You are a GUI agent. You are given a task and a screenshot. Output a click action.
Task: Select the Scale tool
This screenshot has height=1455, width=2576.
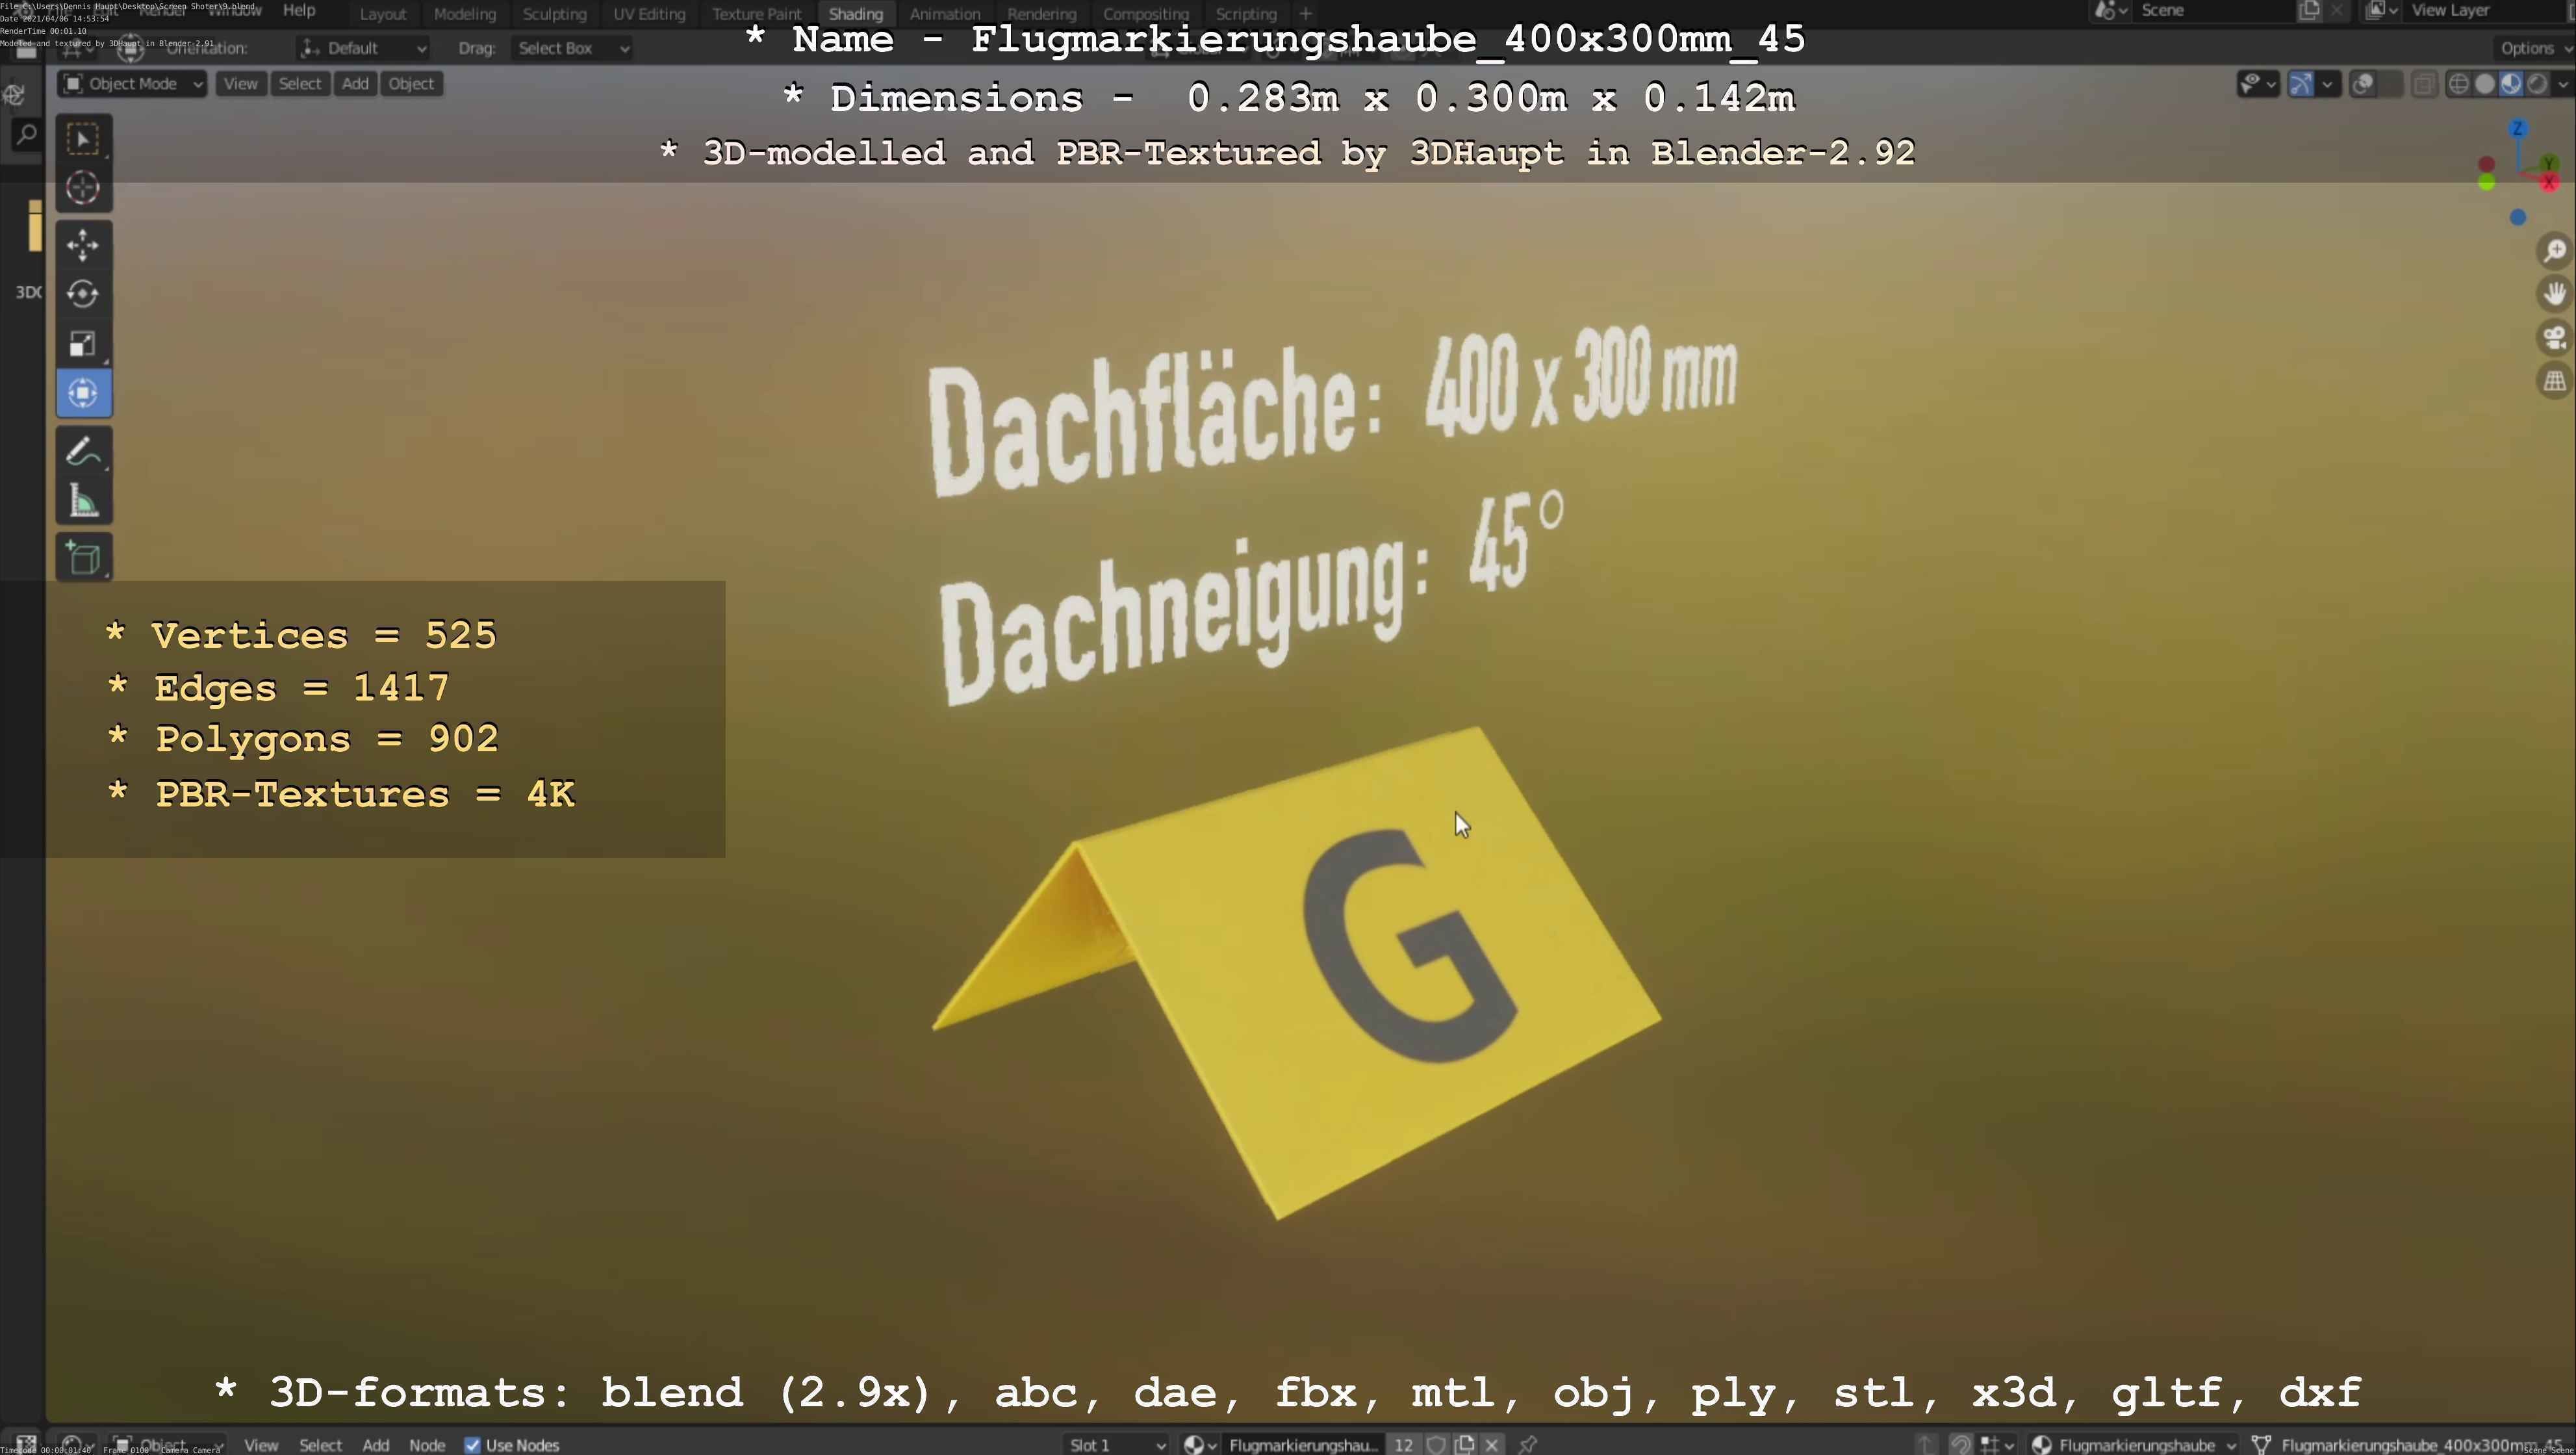pyautogui.click(x=83, y=344)
